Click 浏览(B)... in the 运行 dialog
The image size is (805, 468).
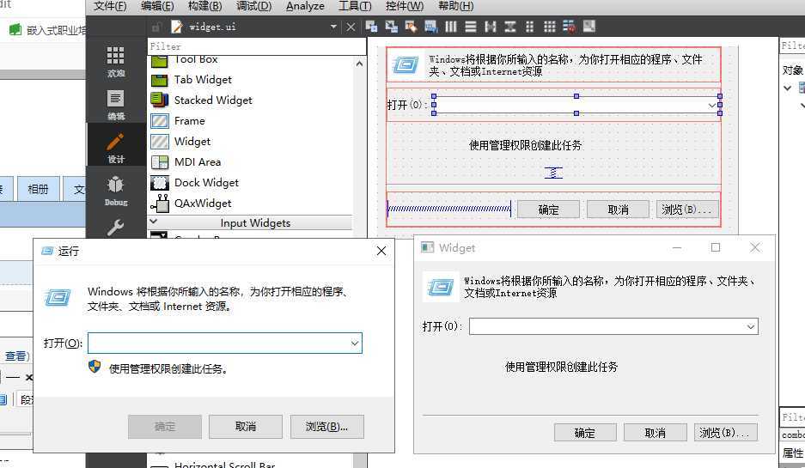(327, 427)
